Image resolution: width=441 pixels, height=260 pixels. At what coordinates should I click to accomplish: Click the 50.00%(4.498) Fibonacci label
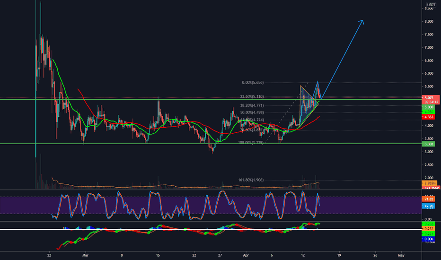click(x=252, y=113)
